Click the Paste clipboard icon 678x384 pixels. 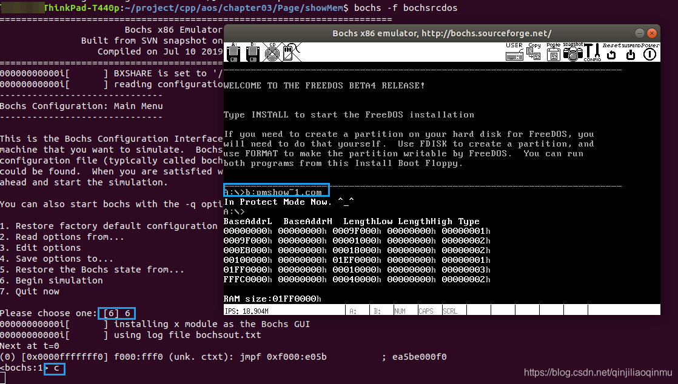click(553, 51)
